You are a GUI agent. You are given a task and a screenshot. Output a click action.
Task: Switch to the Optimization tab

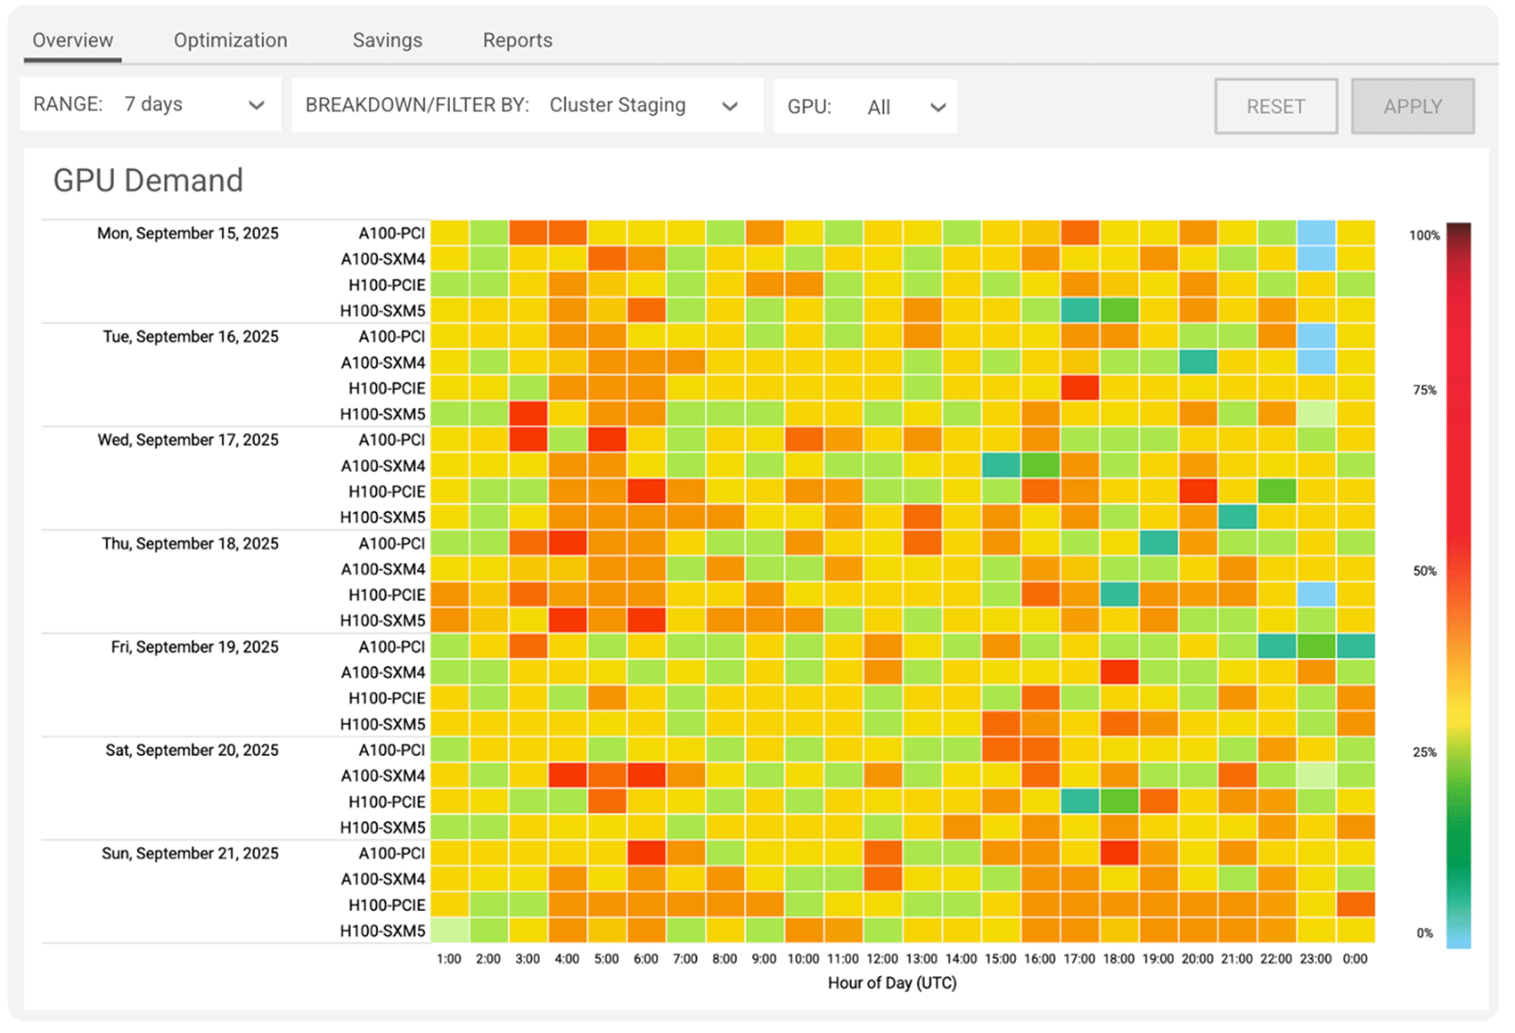coord(230,40)
